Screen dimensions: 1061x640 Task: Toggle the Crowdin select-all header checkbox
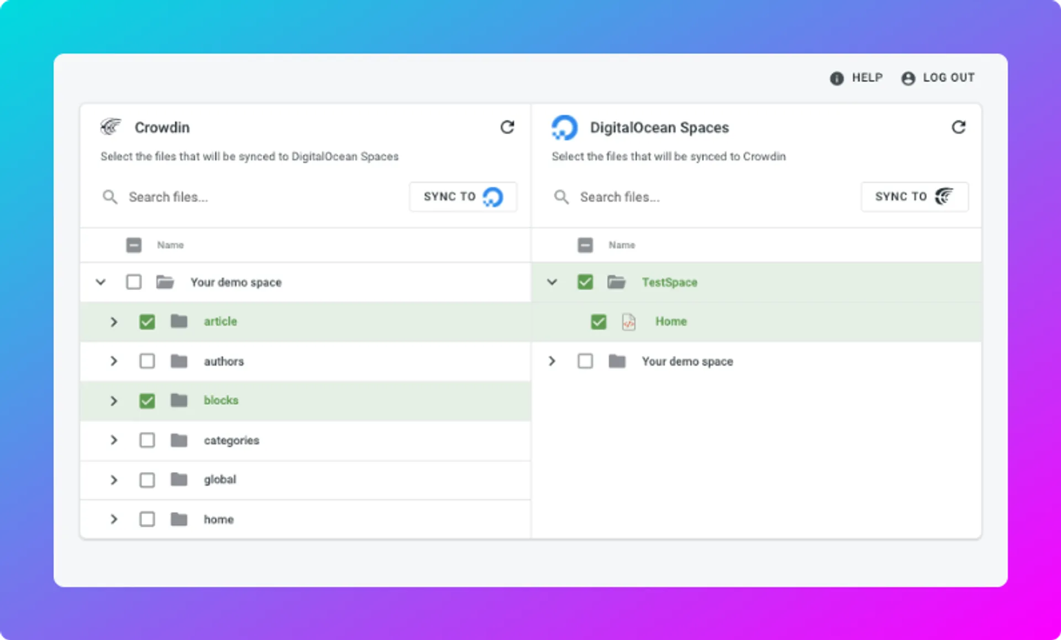[x=134, y=245]
